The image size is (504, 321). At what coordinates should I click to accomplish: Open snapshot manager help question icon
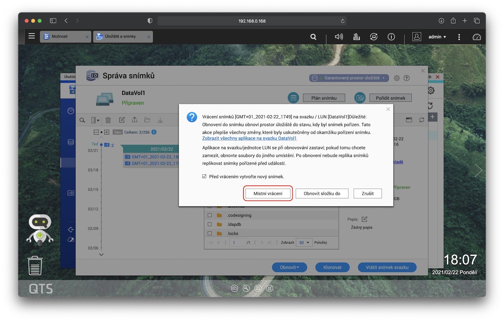[407, 78]
